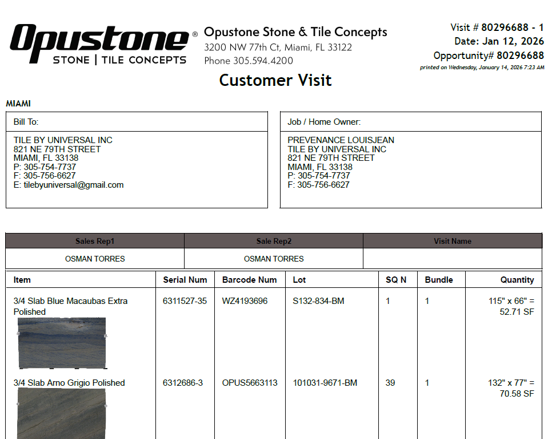Select Opportunity# 80296688 text
Viewport: 548px width, 439px height.
pyautogui.click(x=489, y=56)
